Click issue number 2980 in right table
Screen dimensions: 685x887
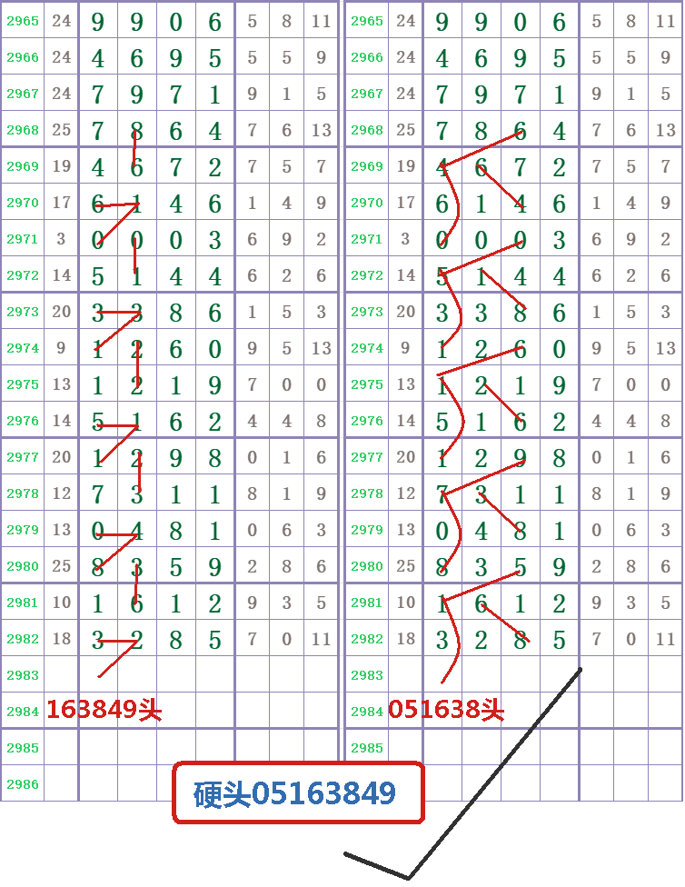367,566
